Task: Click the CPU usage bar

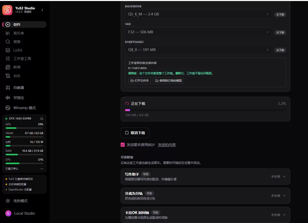Action: (24, 163)
